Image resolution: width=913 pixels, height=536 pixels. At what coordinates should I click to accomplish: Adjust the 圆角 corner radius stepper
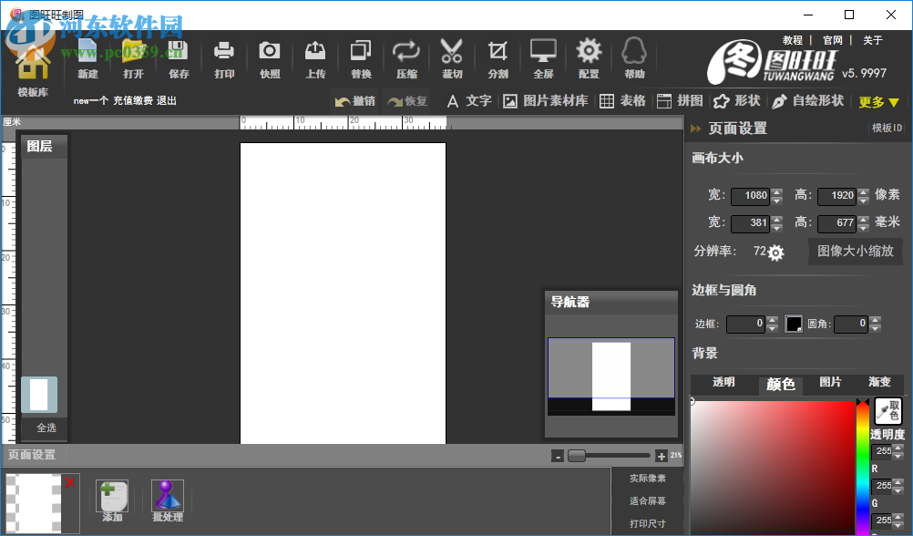pos(875,324)
